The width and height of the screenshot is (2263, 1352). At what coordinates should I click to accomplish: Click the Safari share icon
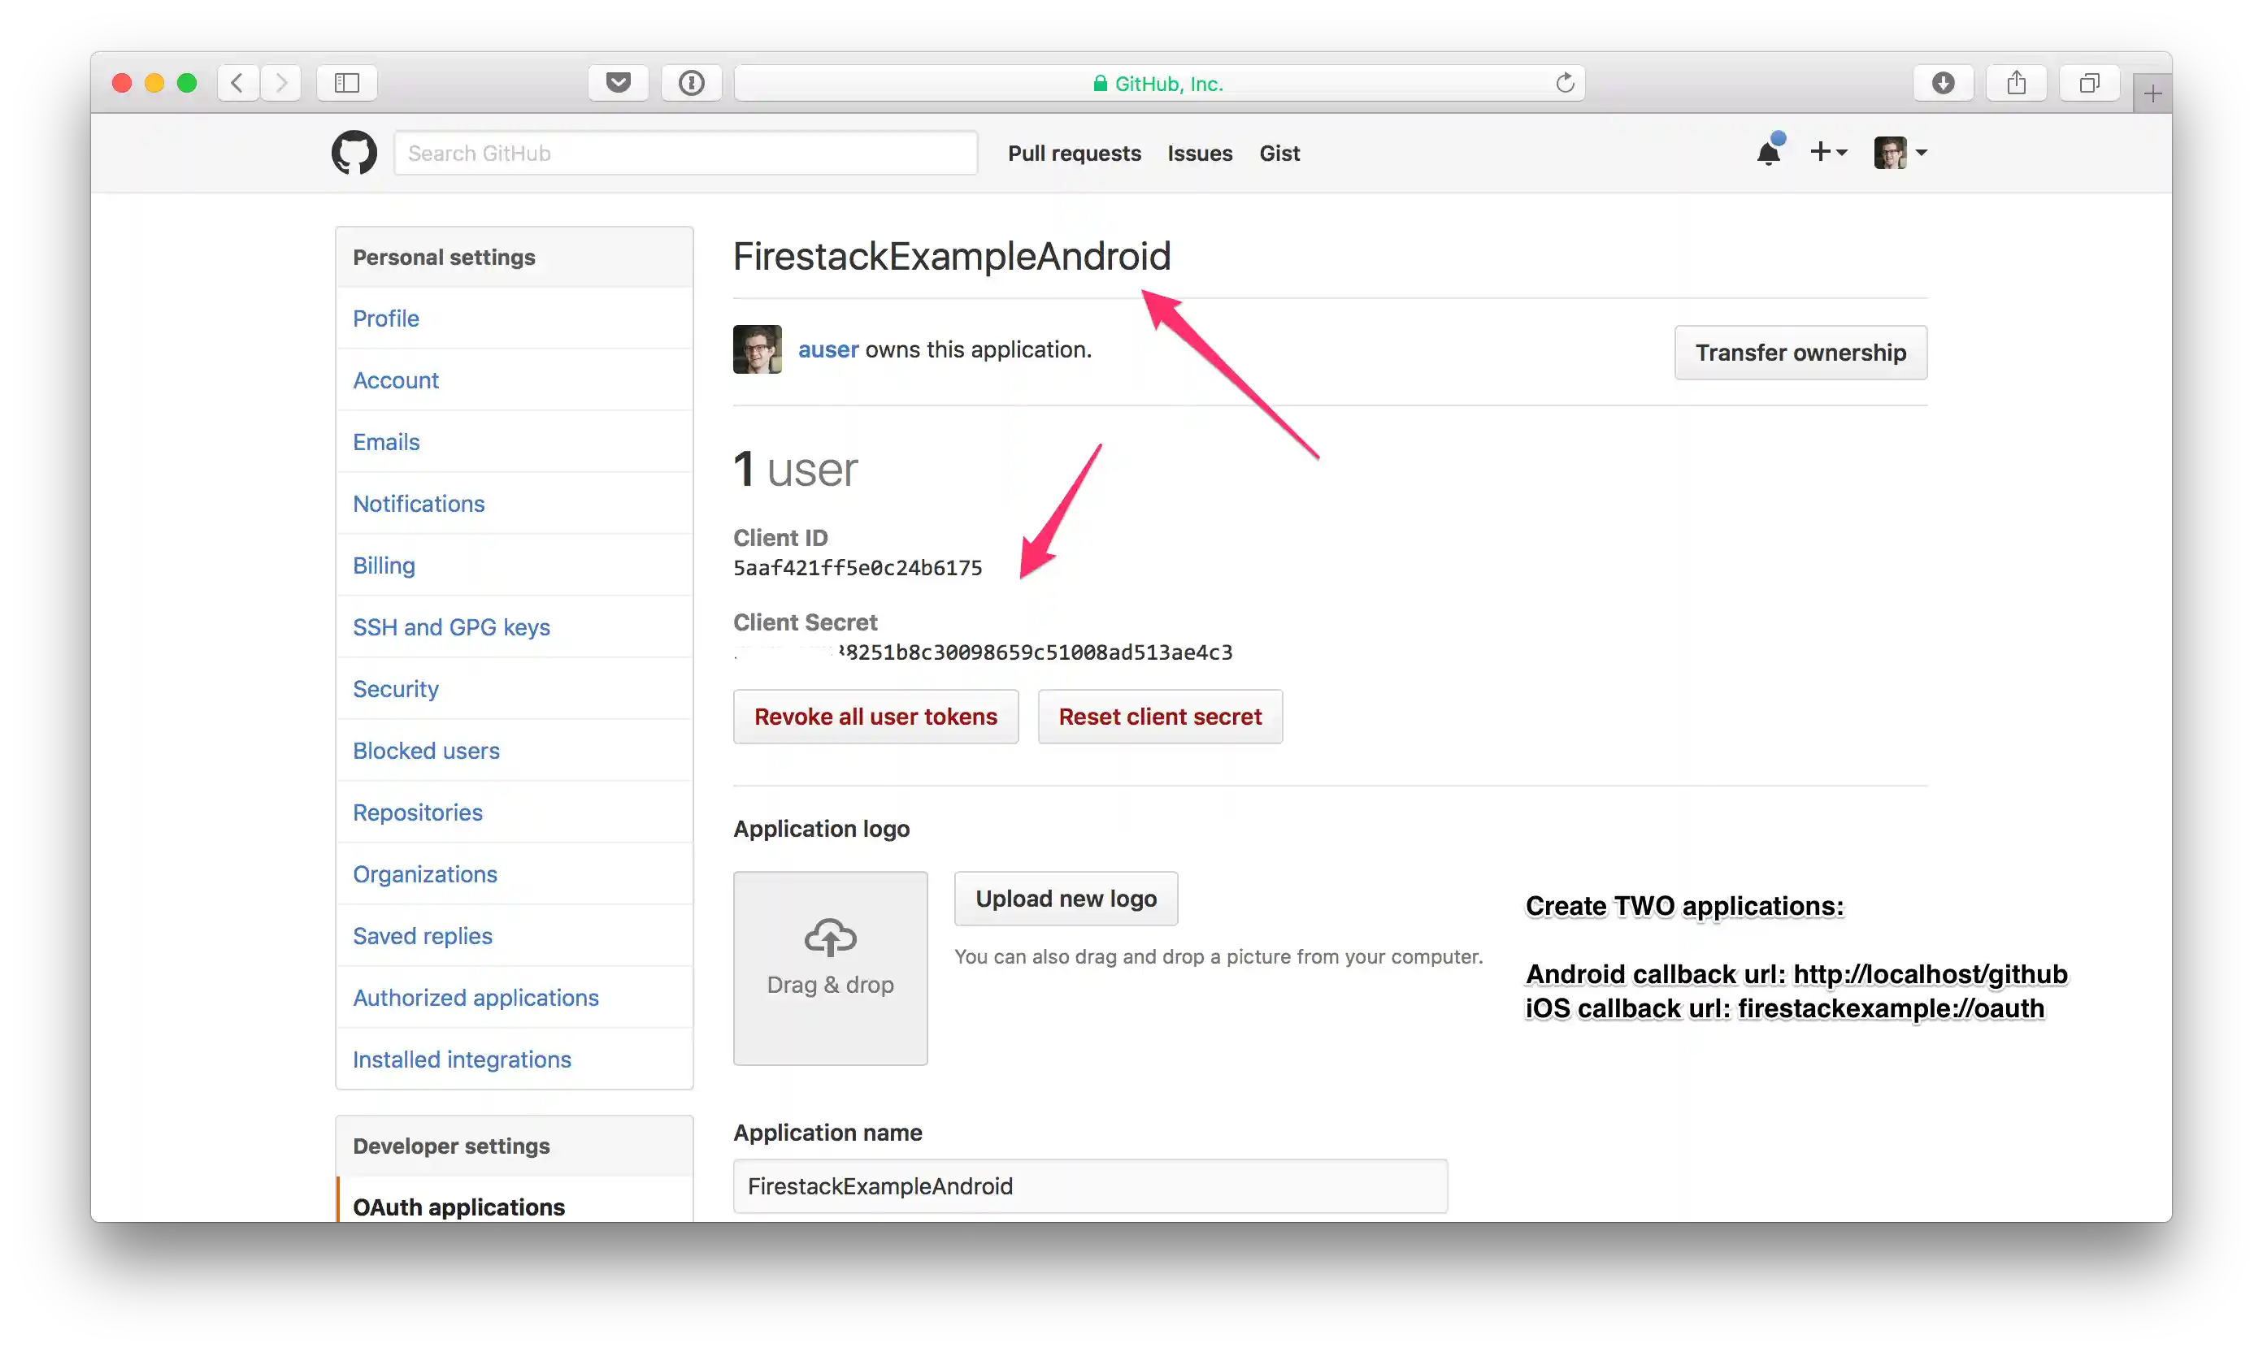pos(2016,83)
